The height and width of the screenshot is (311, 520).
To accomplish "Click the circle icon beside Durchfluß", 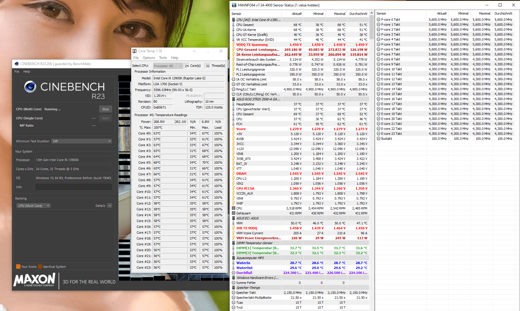I will click(x=234, y=273).
